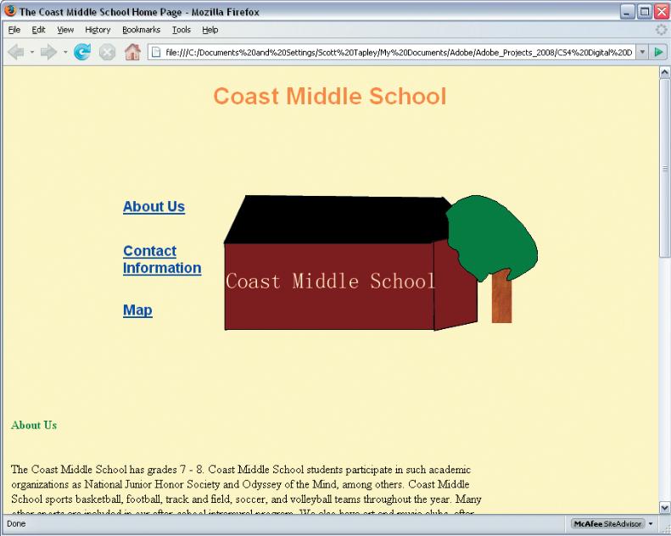Click the green About Us section heading

pos(34,425)
